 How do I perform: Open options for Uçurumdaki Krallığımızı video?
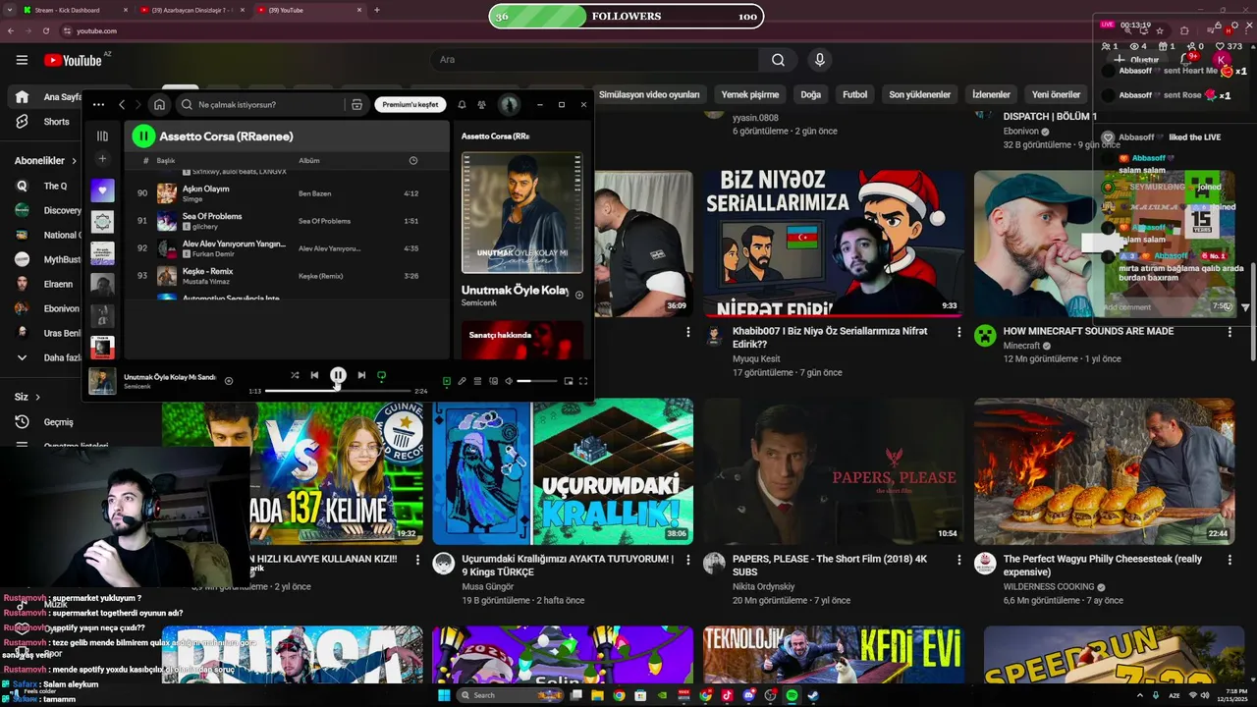[688, 560]
